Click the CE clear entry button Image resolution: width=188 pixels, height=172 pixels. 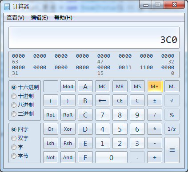[120, 101]
